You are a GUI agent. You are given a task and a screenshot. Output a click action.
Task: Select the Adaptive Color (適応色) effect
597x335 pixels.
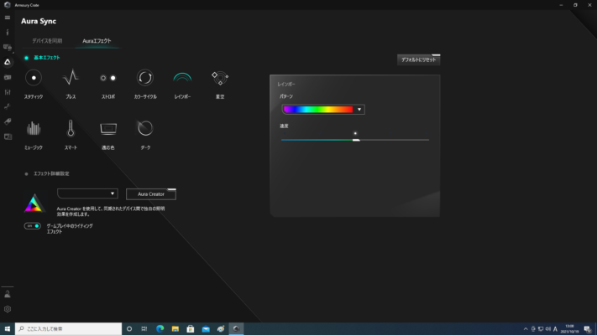click(108, 129)
